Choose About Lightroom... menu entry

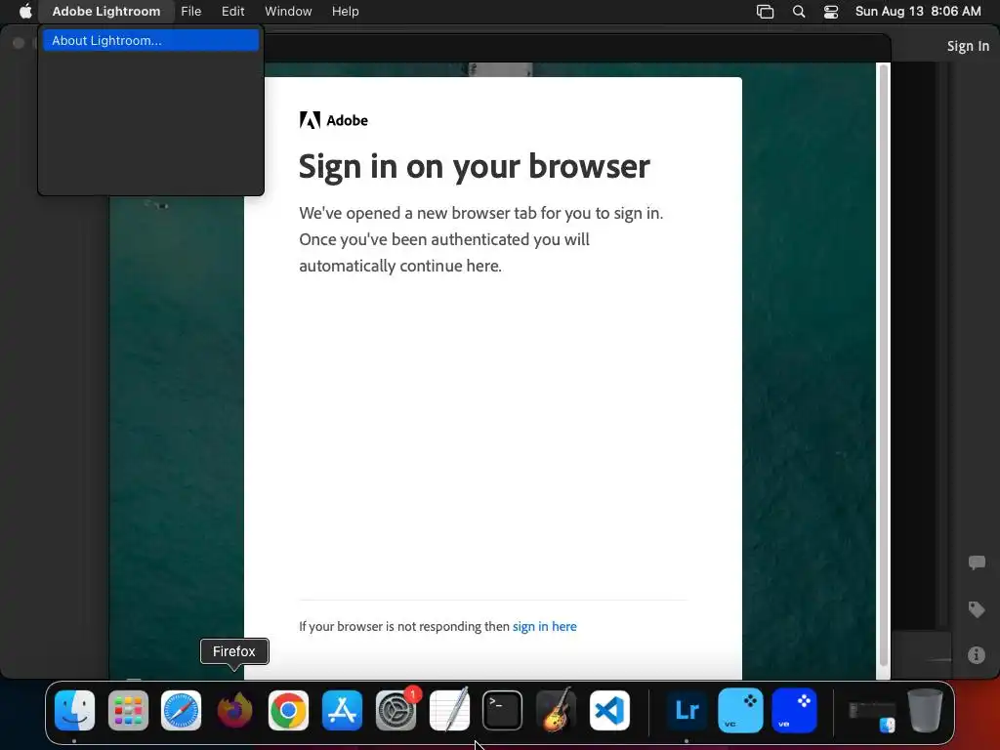(151, 40)
